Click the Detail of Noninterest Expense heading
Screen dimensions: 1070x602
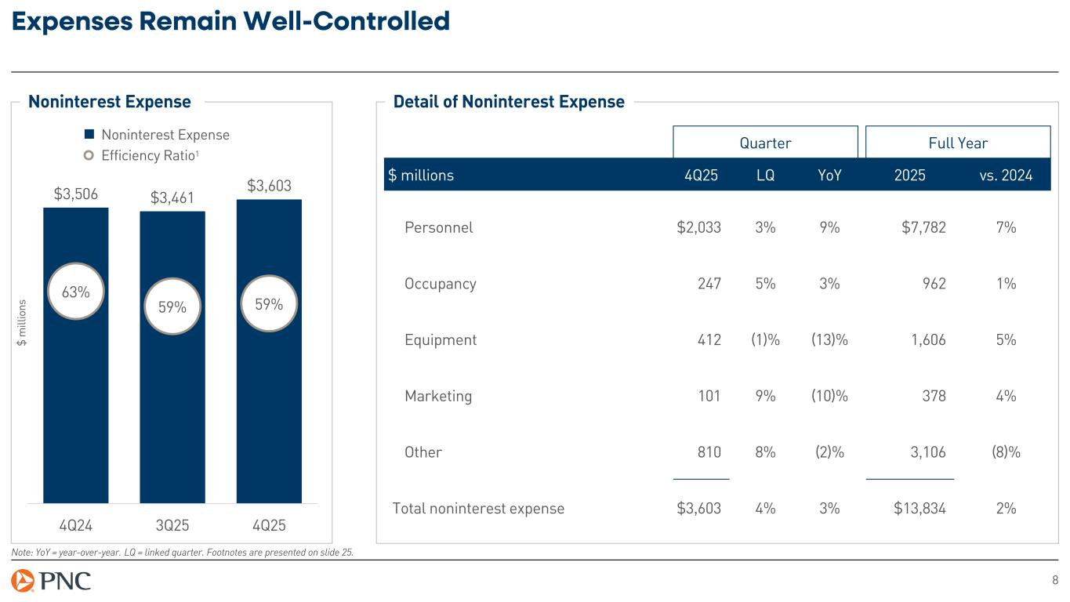[509, 102]
